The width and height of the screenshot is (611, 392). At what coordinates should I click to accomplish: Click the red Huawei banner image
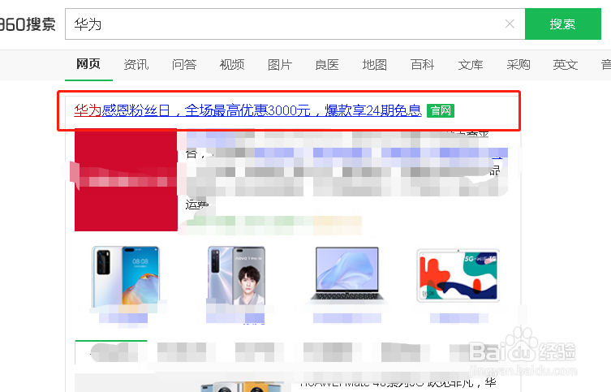click(126, 179)
